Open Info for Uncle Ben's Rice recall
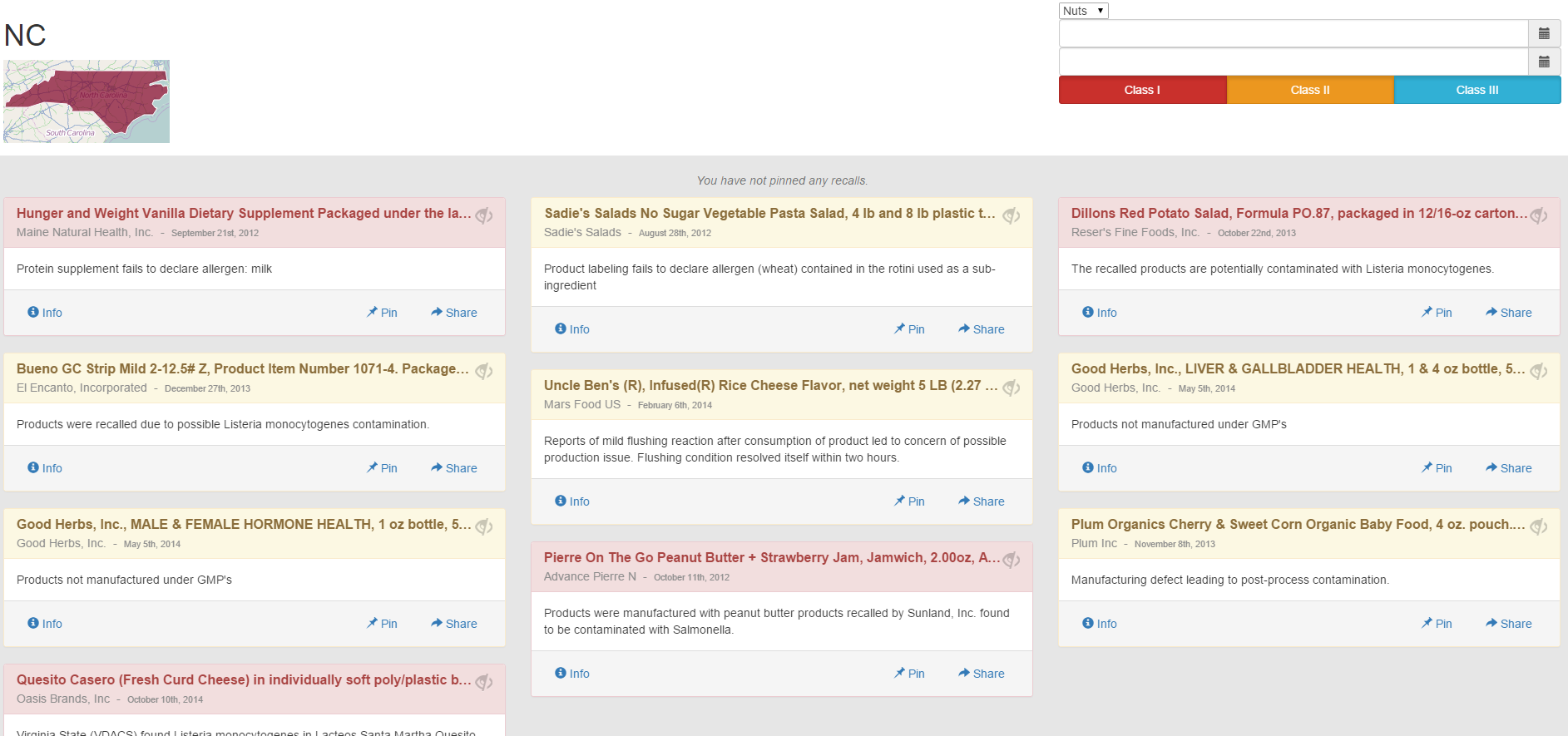The width and height of the screenshot is (1568, 736). click(x=572, y=501)
